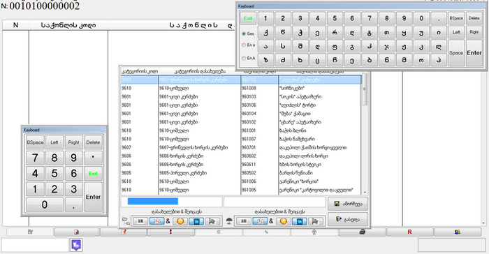Viewport: 489px width, 254px height.
Task: Click the scroll down arrow of category list
Action: (365, 193)
